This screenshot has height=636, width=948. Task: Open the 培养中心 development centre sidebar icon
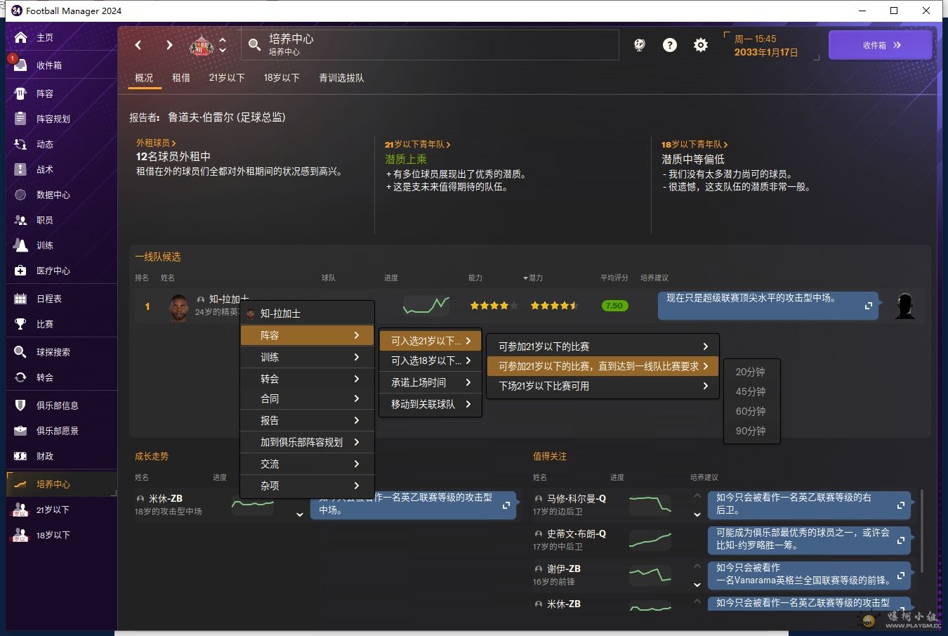point(20,484)
